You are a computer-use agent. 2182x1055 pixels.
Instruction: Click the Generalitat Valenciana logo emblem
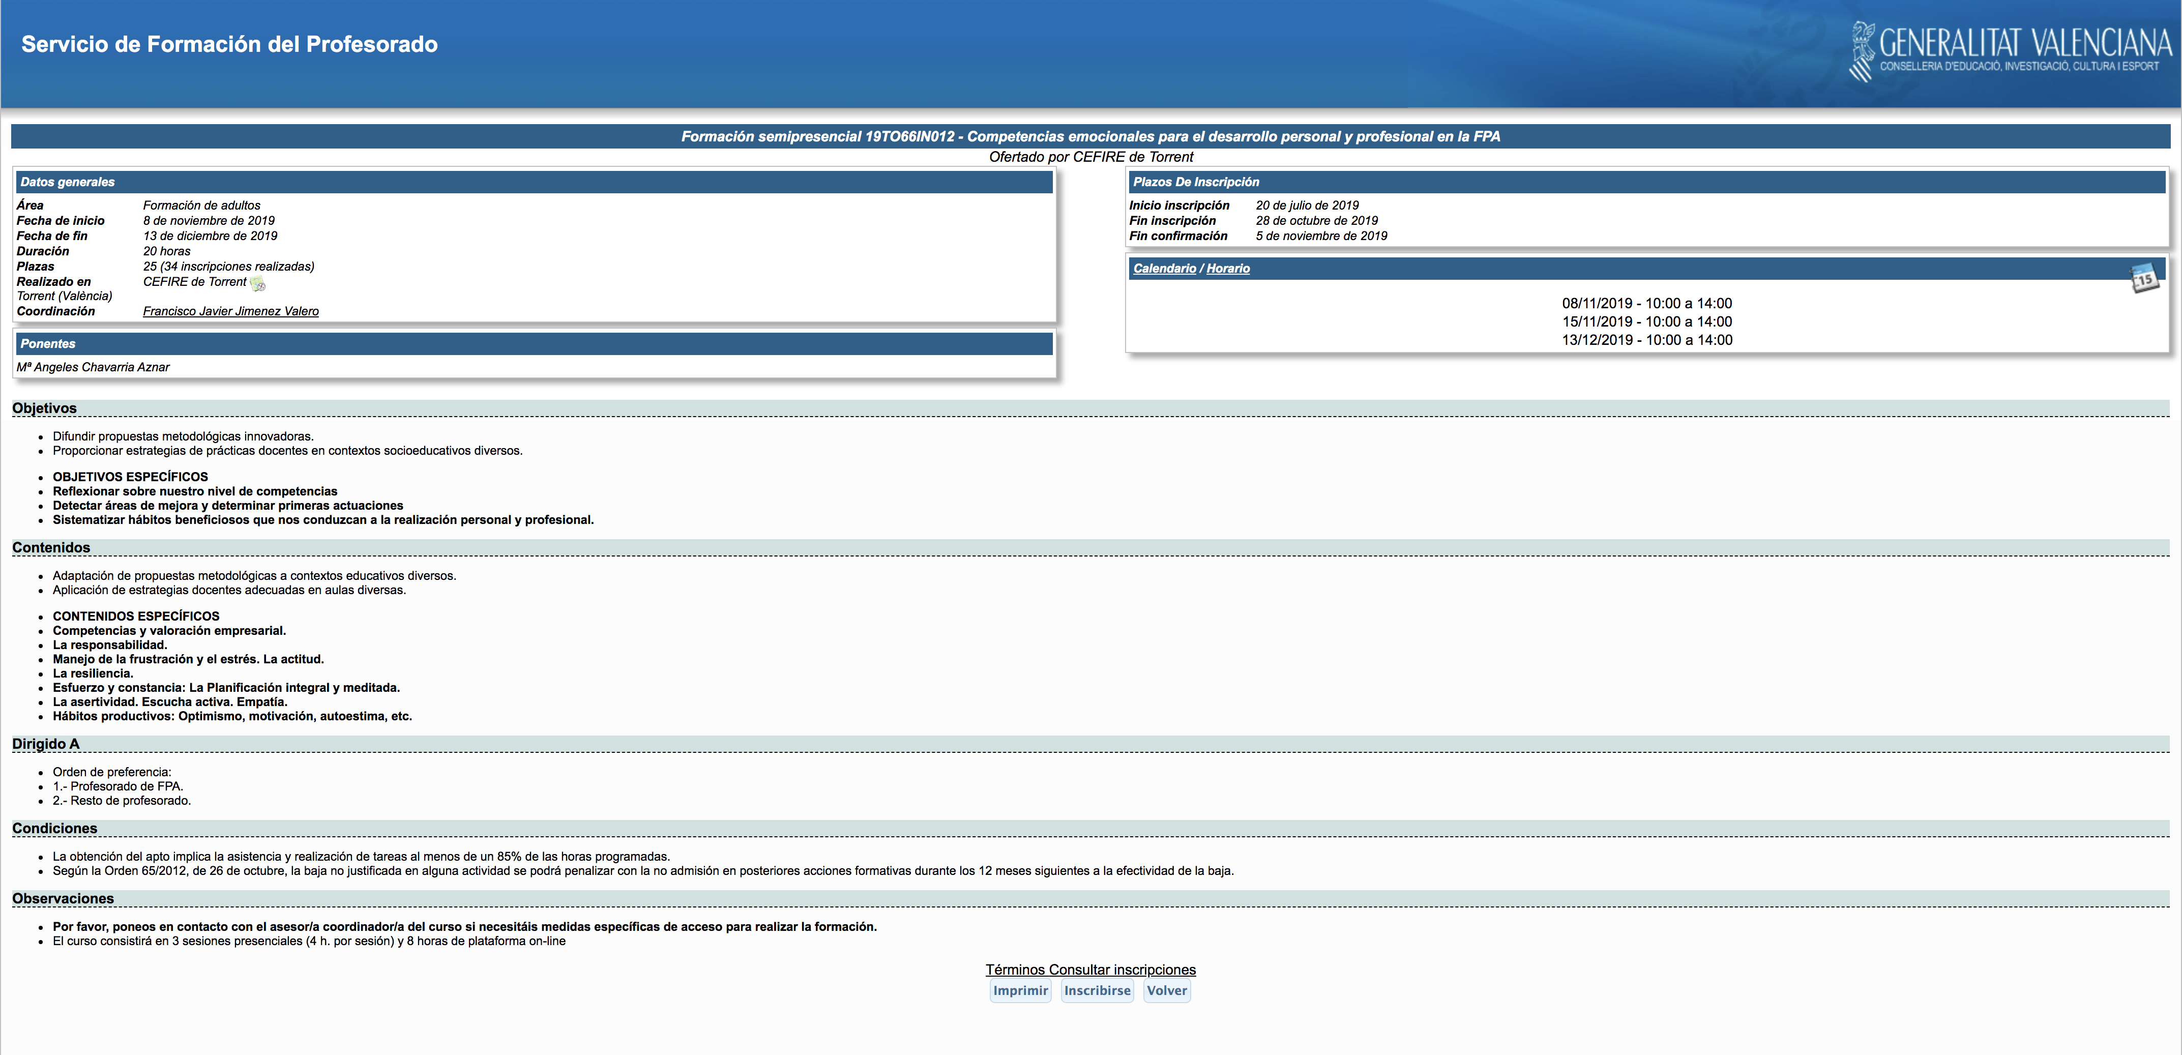pos(1863,52)
